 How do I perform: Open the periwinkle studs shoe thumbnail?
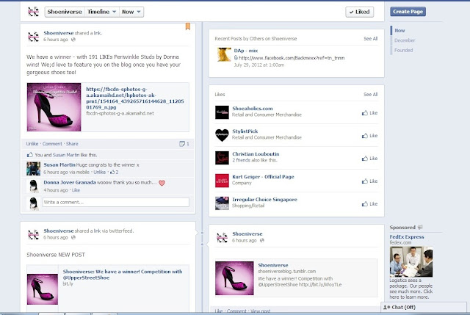click(54, 107)
